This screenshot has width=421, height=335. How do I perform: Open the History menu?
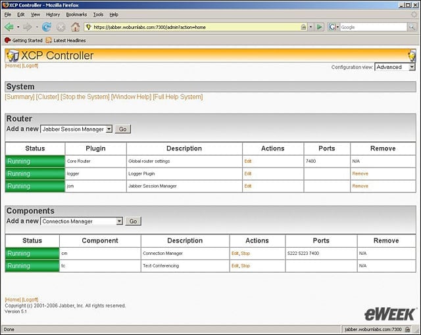tap(53, 14)
